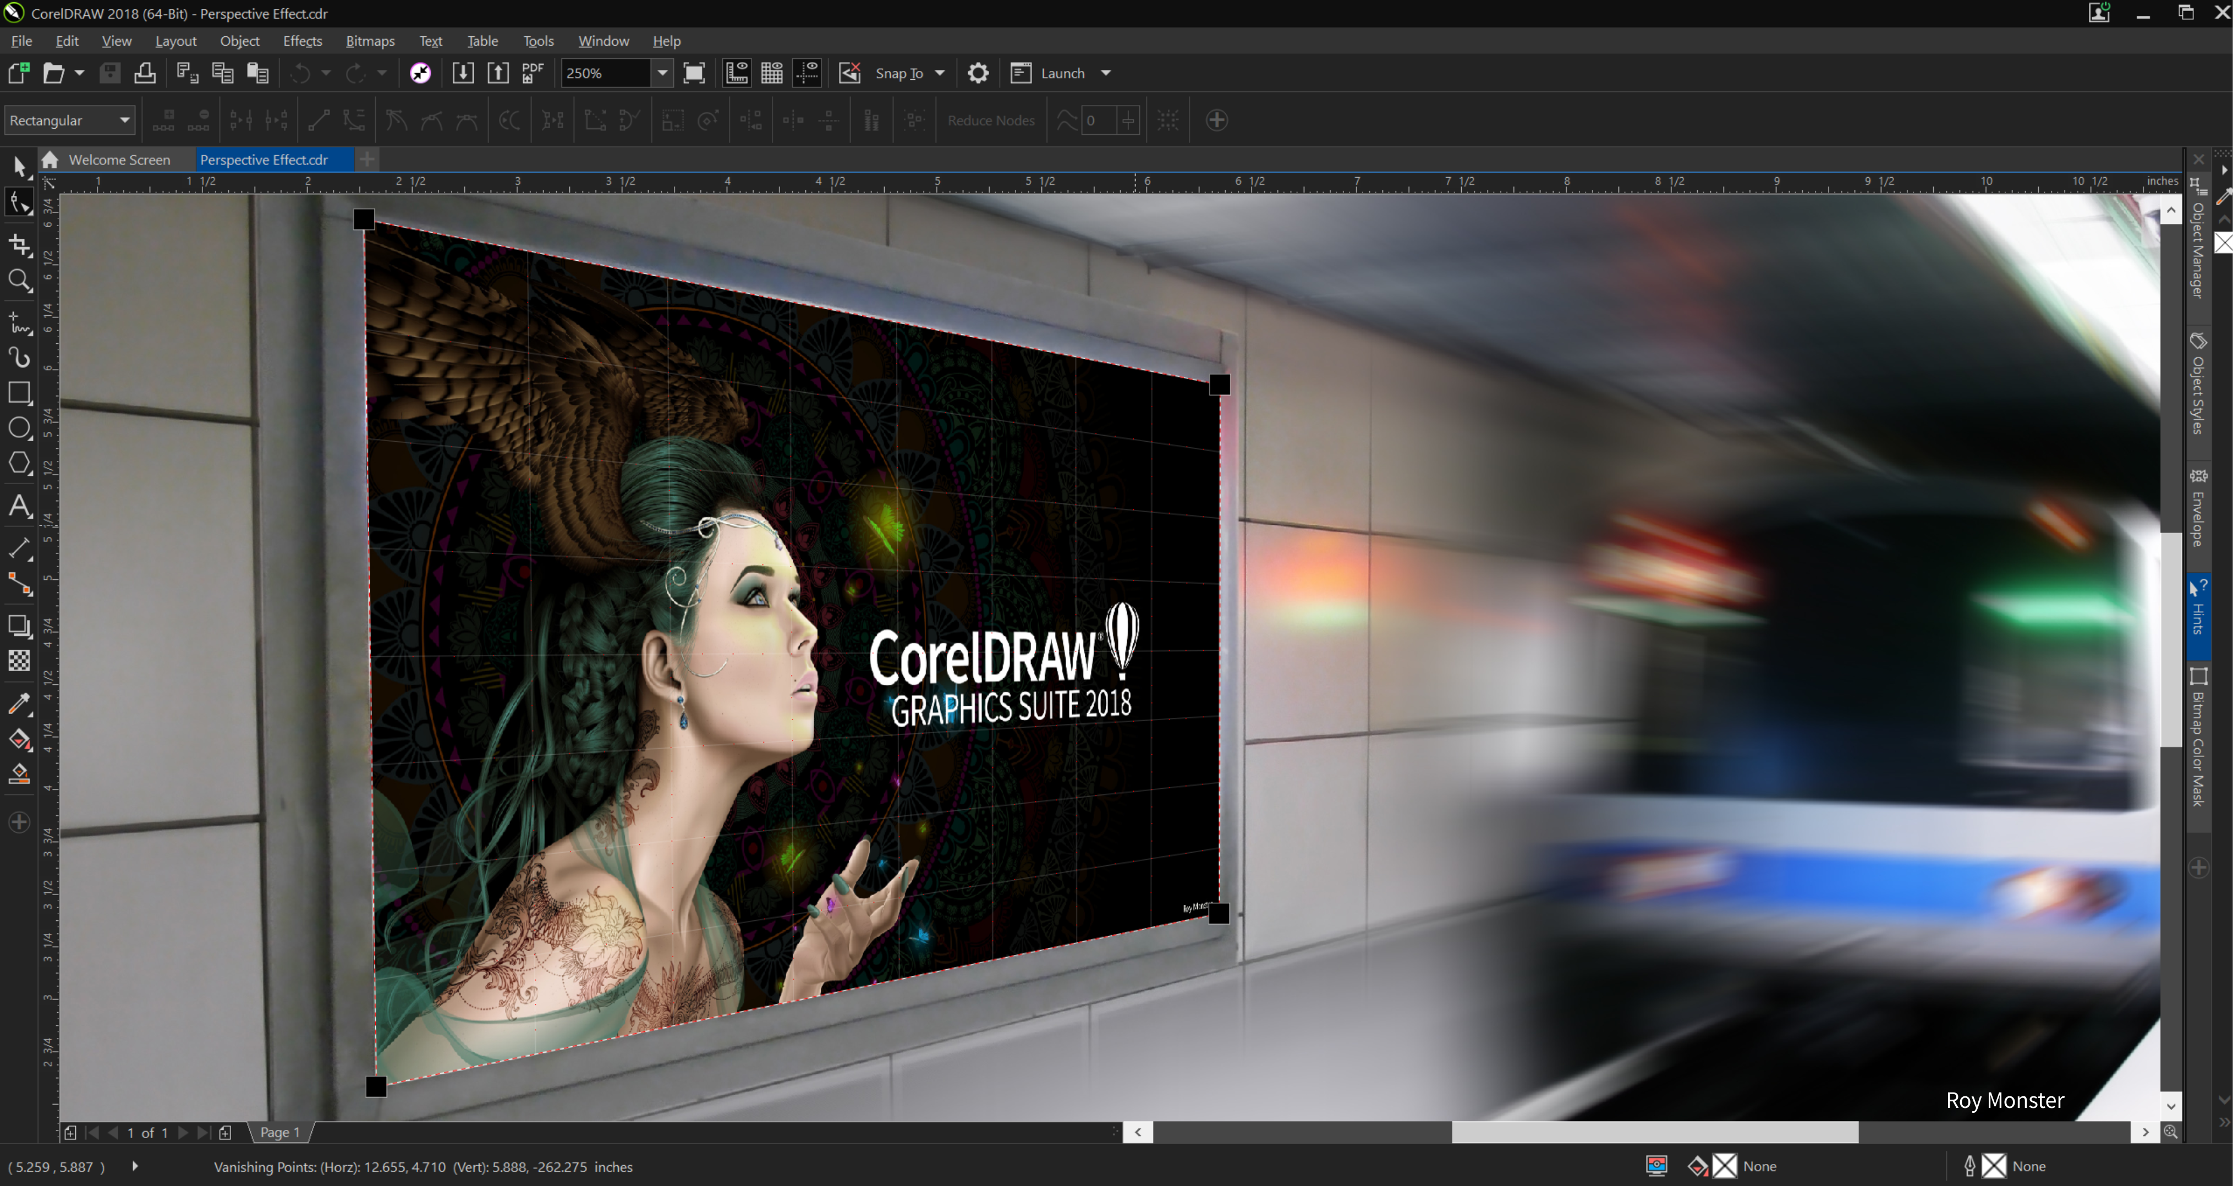Image resolution: width=2233 pixels, height=1186 pixels.
Task: Select the Transparency tool
Action: click(x=19, y=661)
